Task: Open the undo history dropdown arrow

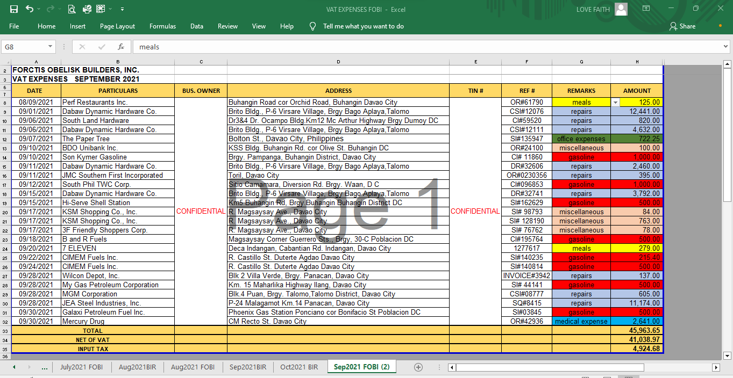Action: [x=38, y=9]
